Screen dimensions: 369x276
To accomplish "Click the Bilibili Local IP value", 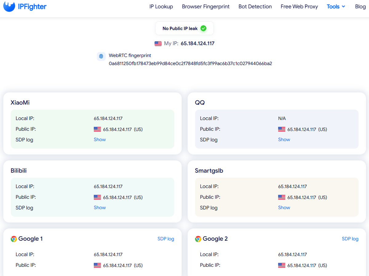I will (x=108, y=186).
